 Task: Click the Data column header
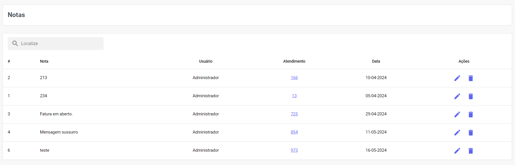point(376,61)
